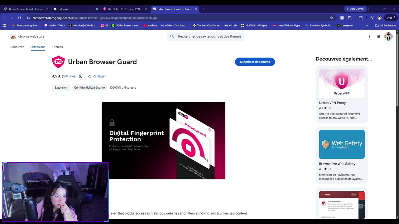
Task: Open the Chrome Error menu button
Action: [x=391, y=18]
